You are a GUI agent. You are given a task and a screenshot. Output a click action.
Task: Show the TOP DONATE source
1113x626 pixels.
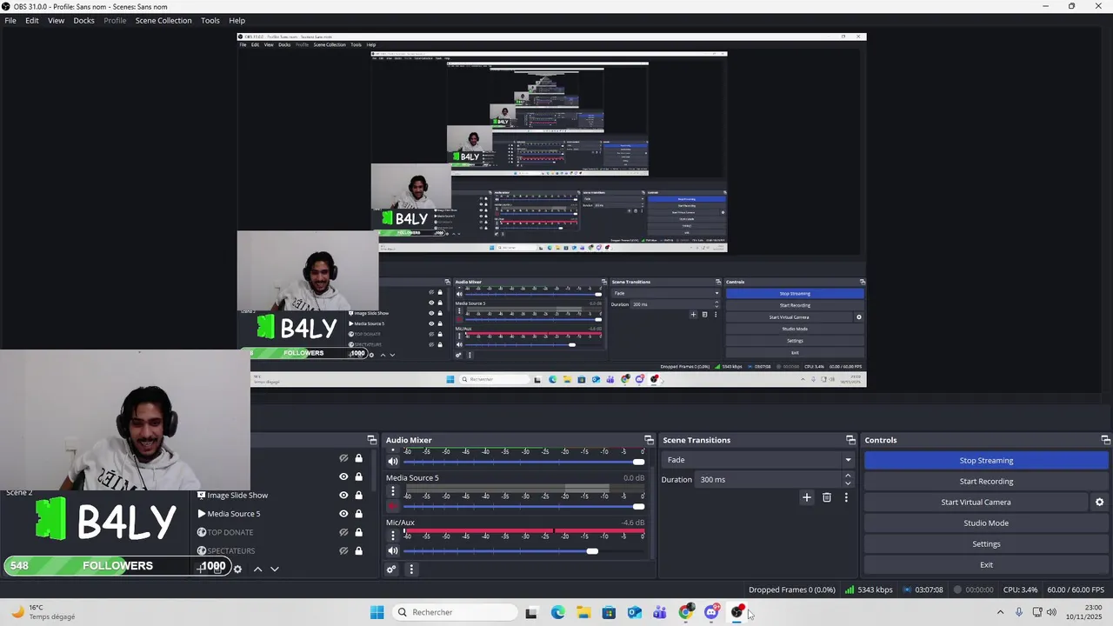point(343,532)
